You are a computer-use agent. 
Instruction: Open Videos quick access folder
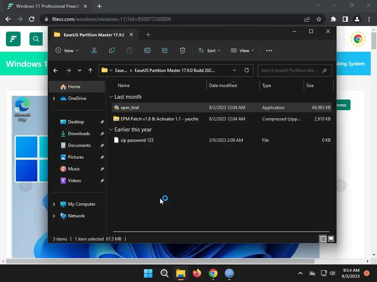pos(74,181)
